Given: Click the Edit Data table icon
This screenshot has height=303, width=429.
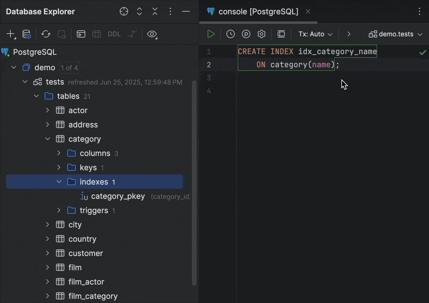Looking at the screenshot, I should pos(97,34).
